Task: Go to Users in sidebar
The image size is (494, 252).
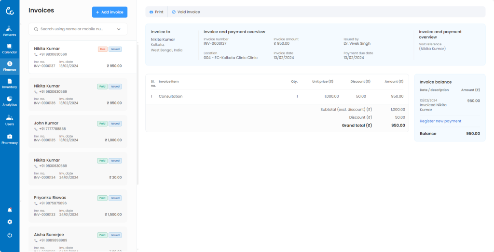Action: (10, 120)
